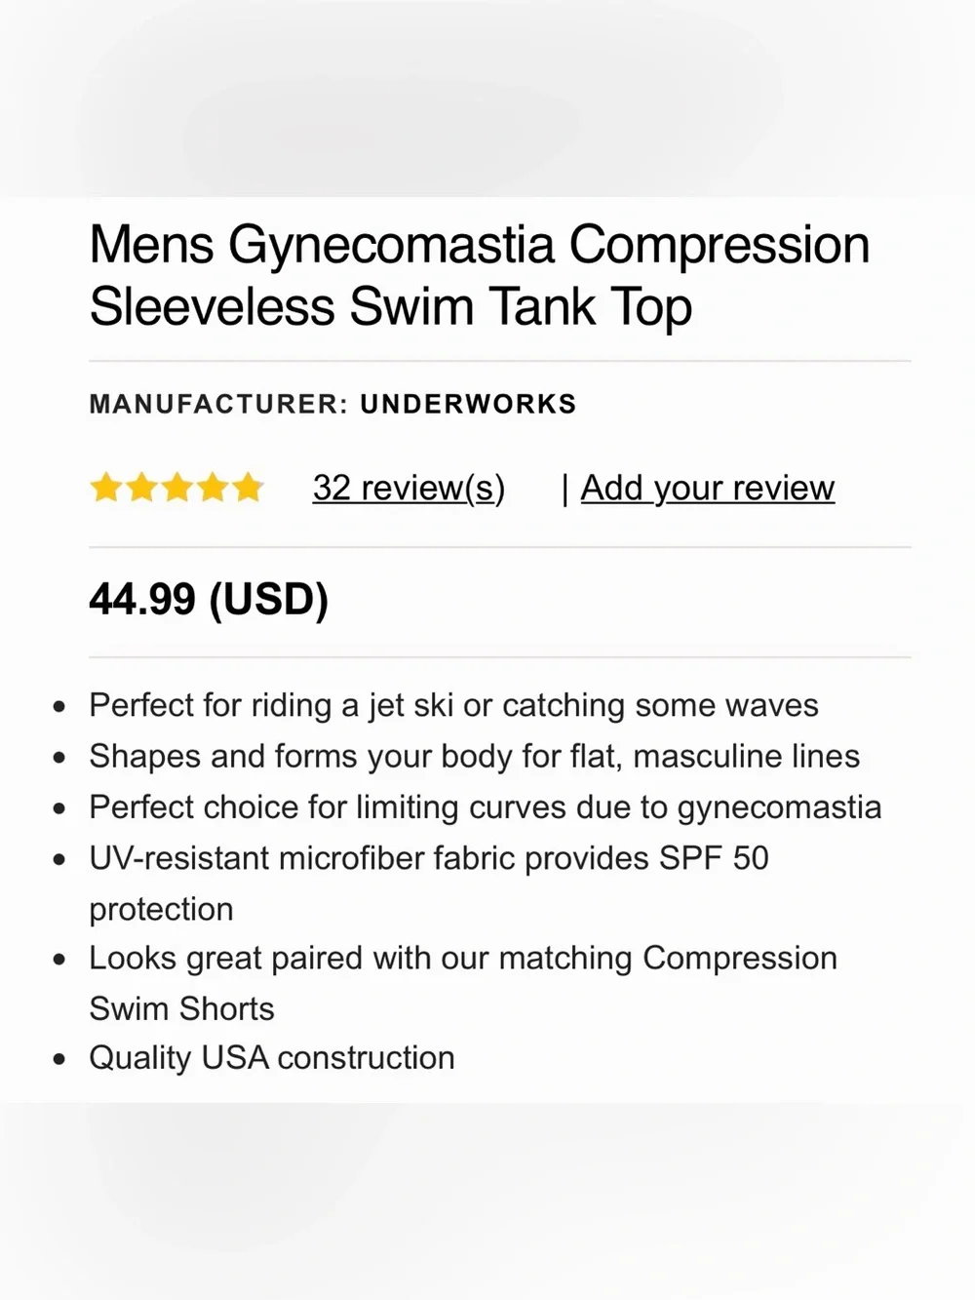Click the MANUFACTURER: label text
975x1300 pixels.
point(218,404)
